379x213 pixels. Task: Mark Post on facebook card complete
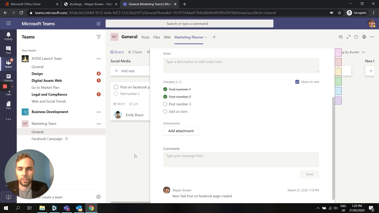coord(116,87)
